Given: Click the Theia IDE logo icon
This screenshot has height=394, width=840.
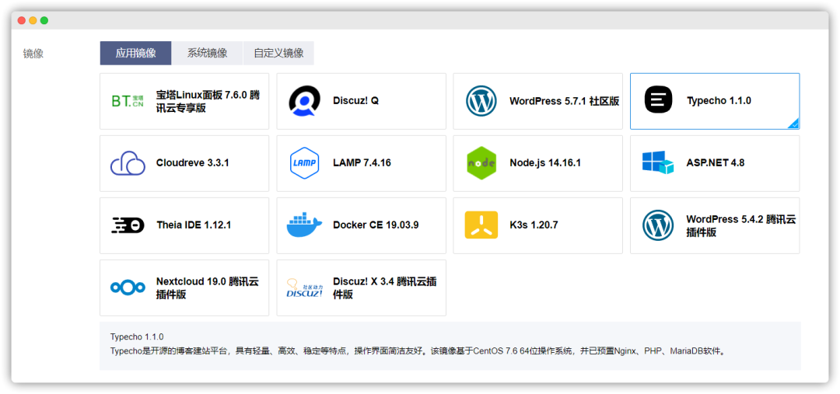Looking at the screenshot, I should click(x=128, y=225).
